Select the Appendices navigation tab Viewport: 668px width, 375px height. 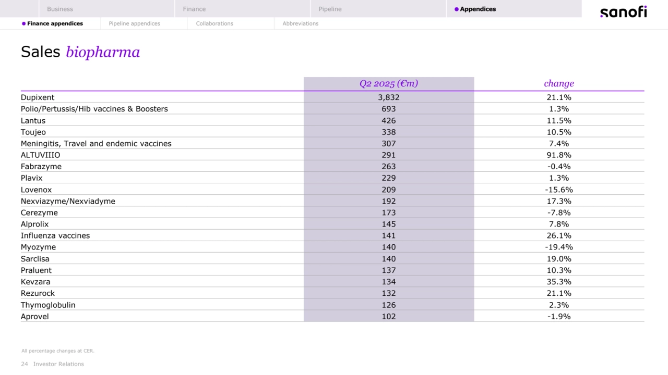point(514,9)
